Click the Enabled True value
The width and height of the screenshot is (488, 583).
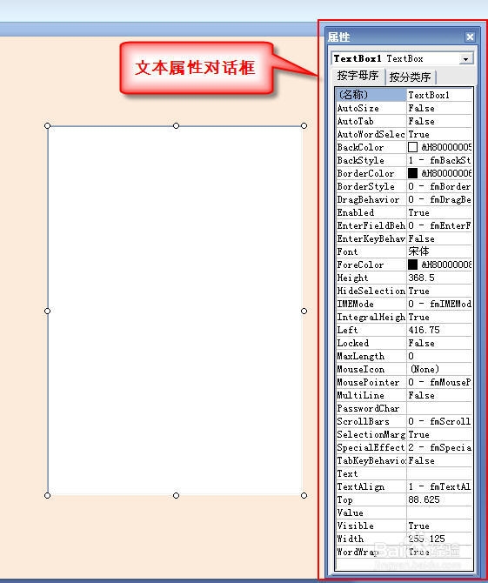418,212
